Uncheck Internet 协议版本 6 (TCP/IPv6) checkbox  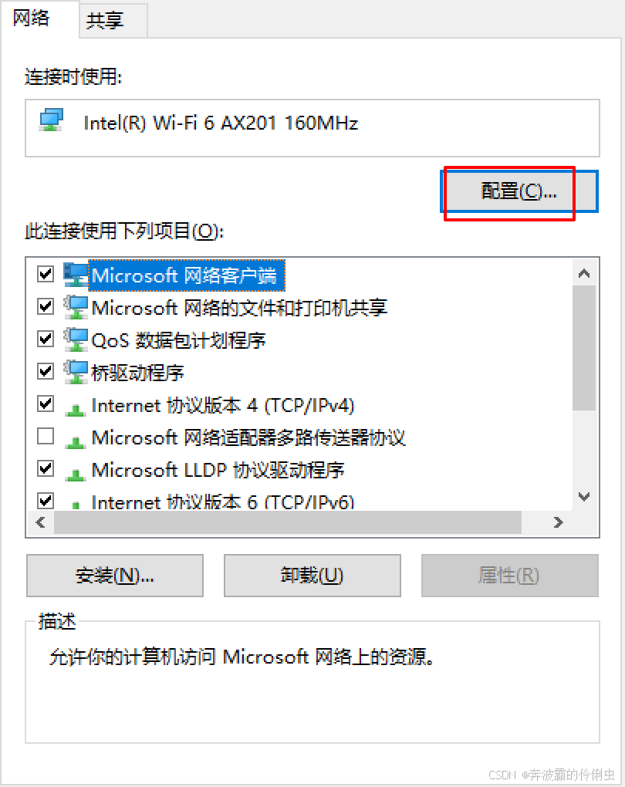tap(46, 501)
